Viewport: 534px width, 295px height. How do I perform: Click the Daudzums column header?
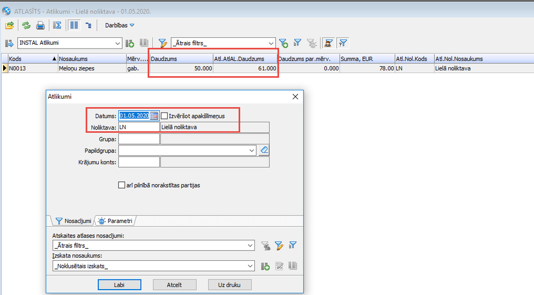181,59
